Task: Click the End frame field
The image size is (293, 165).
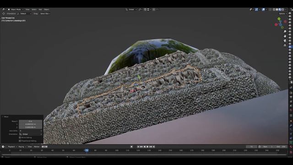Action: coord(281,147)
